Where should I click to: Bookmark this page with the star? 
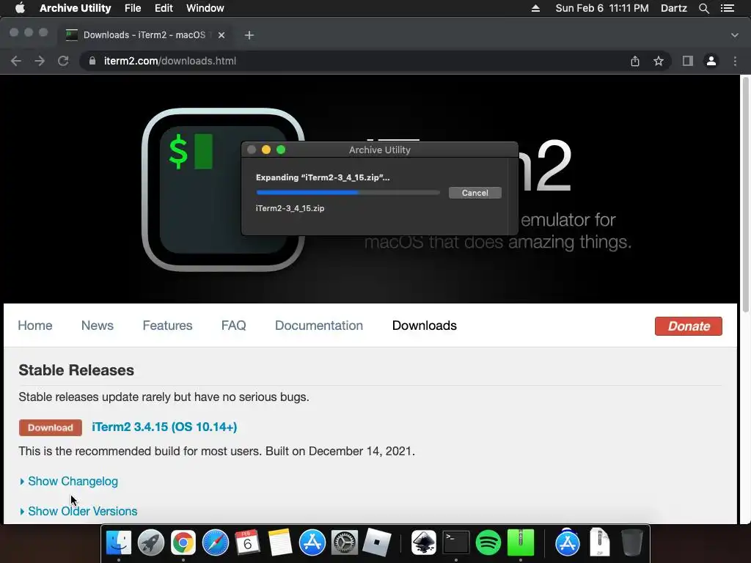659,61
